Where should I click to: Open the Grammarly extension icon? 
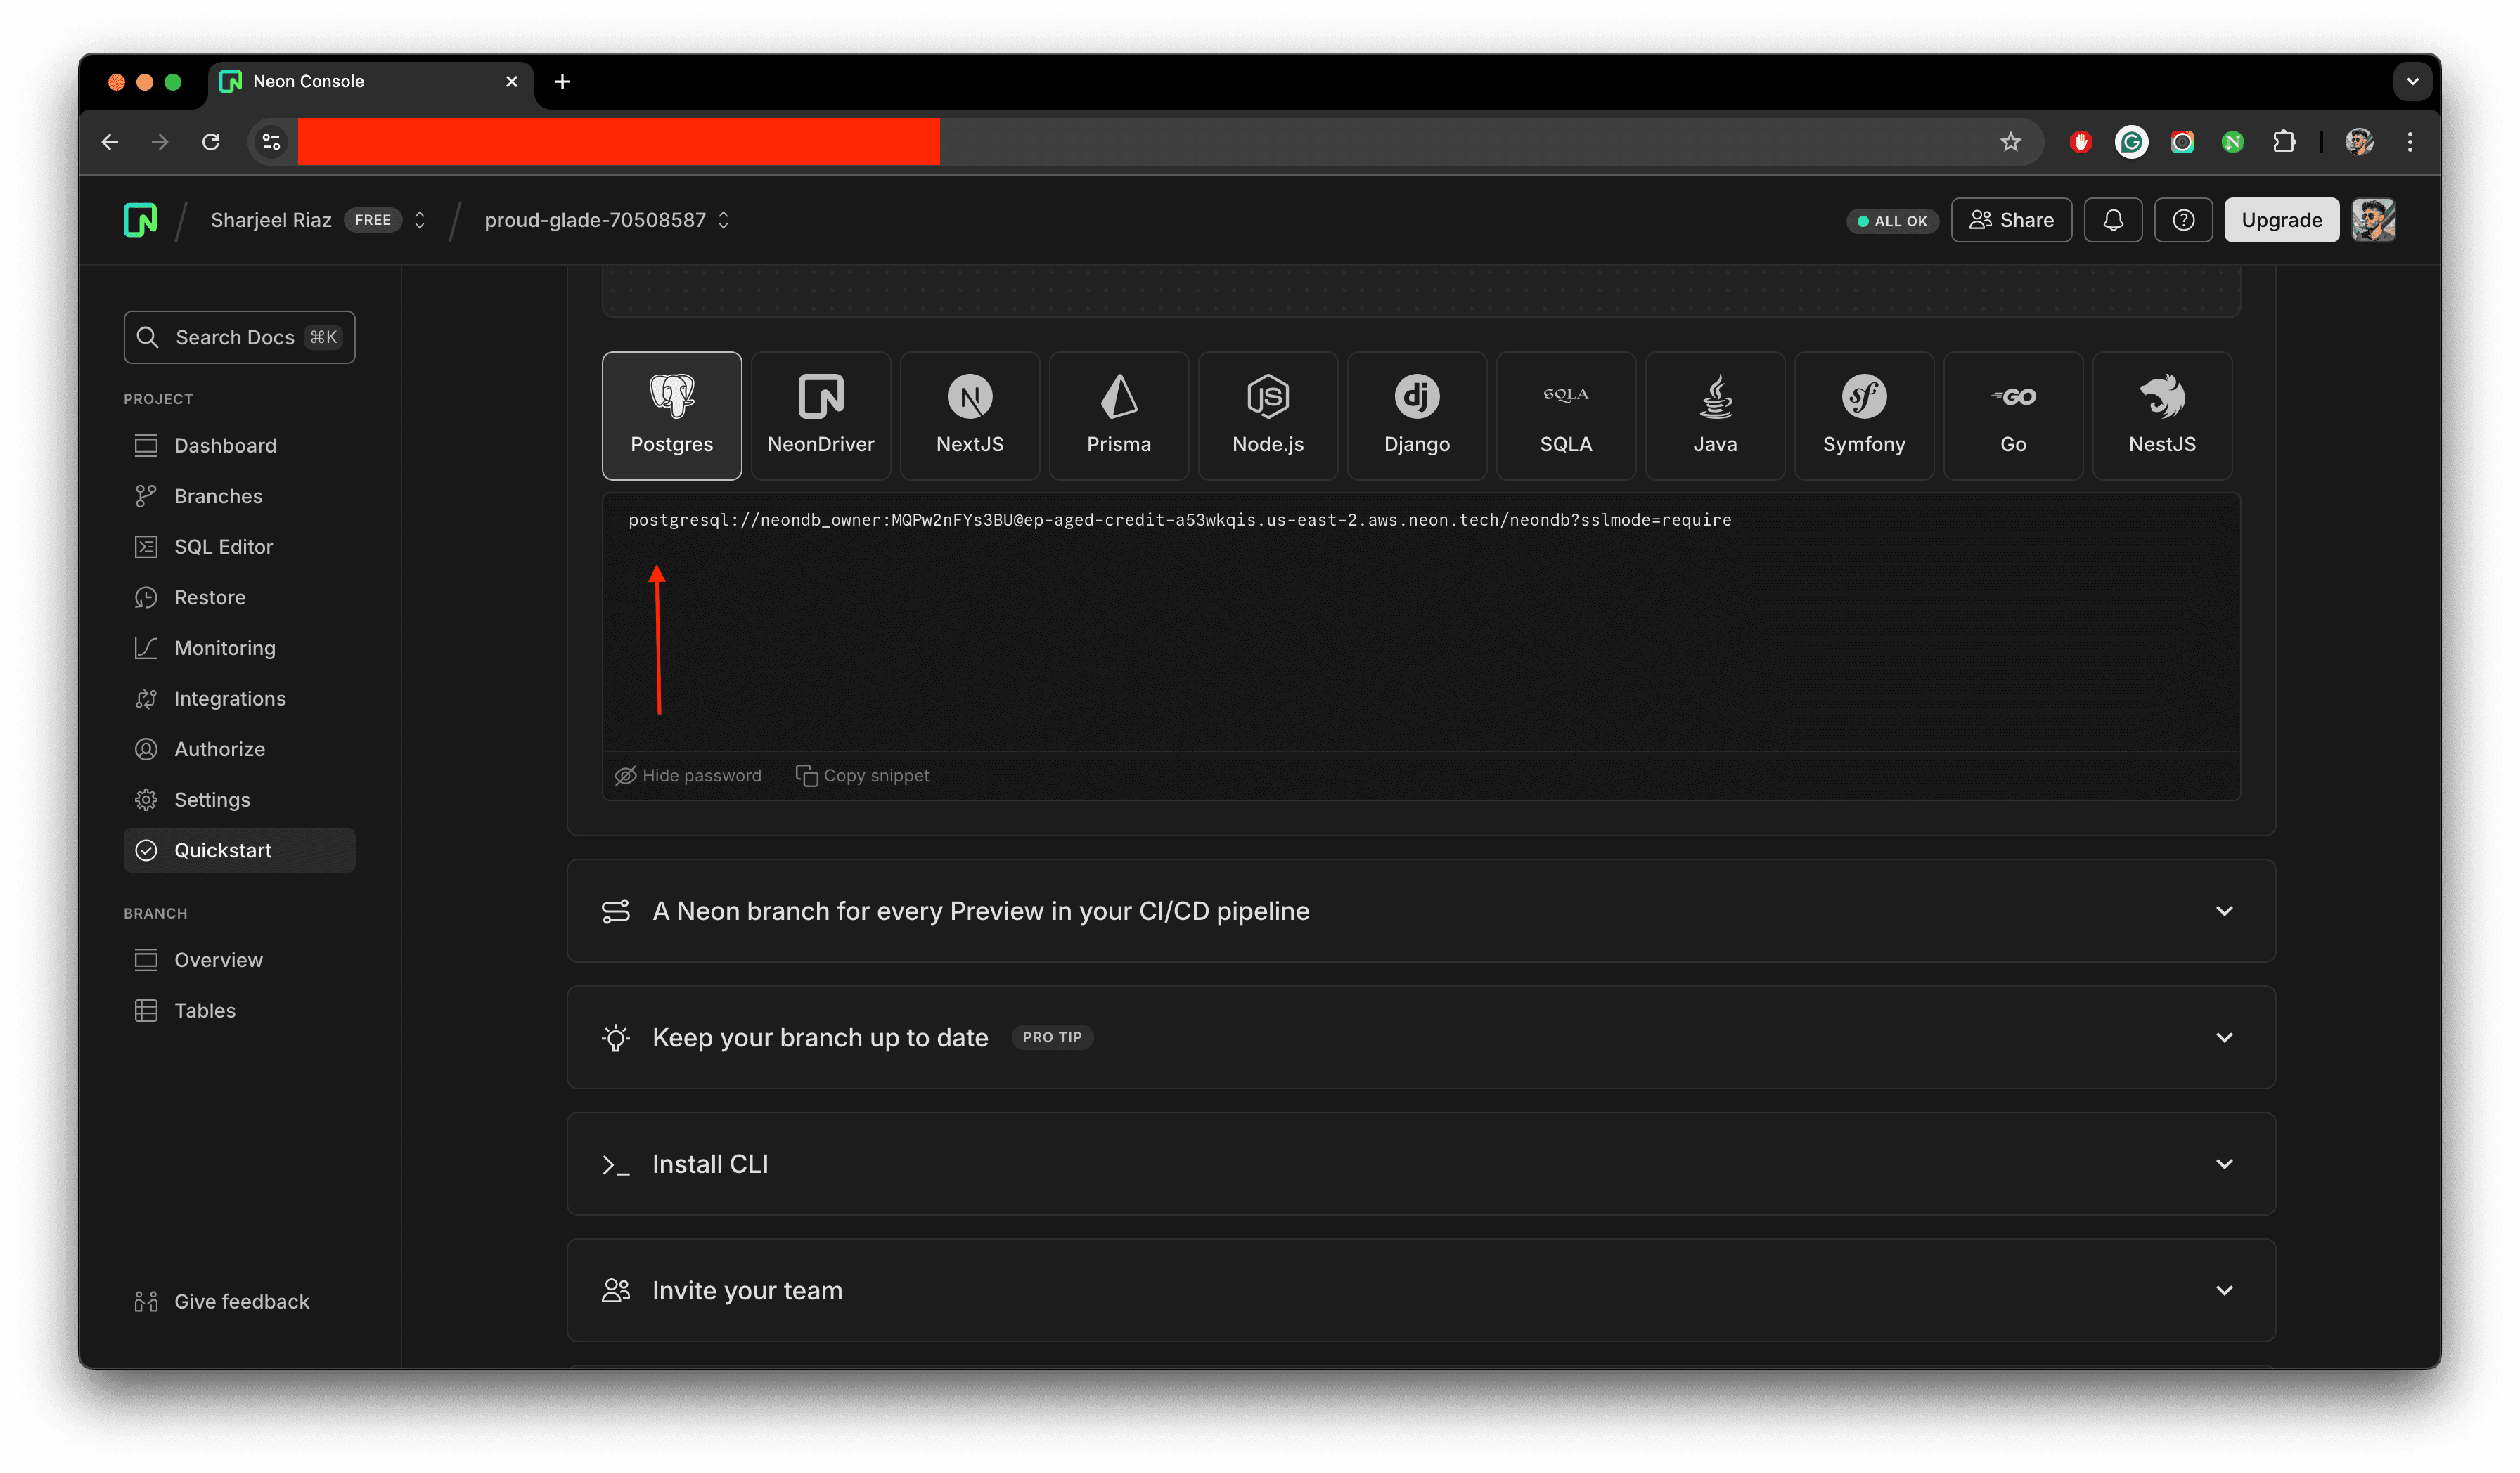click(2131, 142)
